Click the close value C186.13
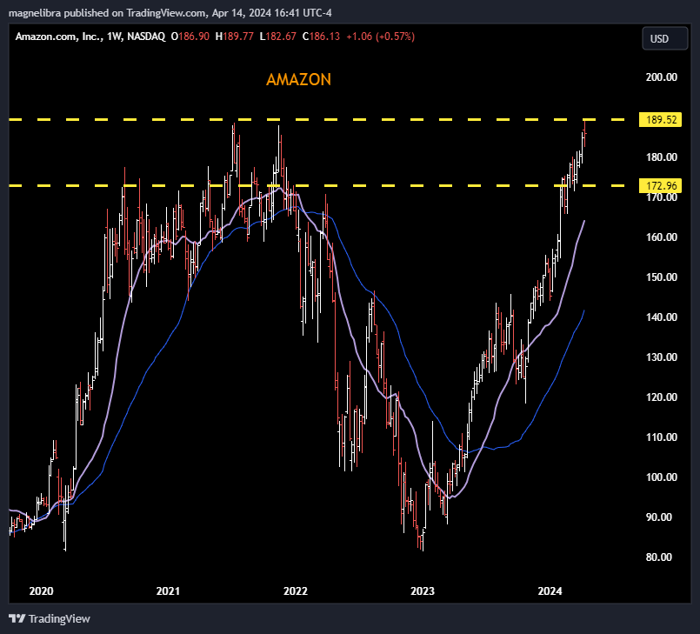This screenshot has width=700, height=634. point(321,37)
